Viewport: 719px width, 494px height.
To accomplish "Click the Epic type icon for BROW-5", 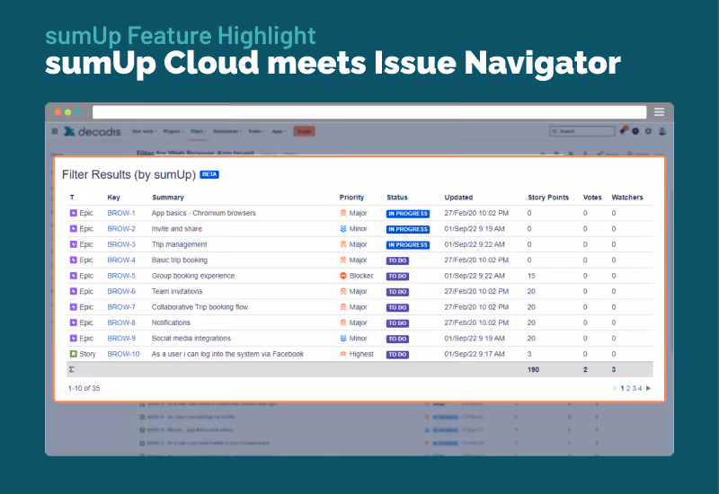I will pos(74,276).
